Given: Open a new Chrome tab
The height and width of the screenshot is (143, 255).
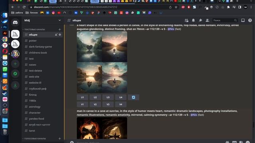Looking at the screenshot, I should click(x=237, y=1).
